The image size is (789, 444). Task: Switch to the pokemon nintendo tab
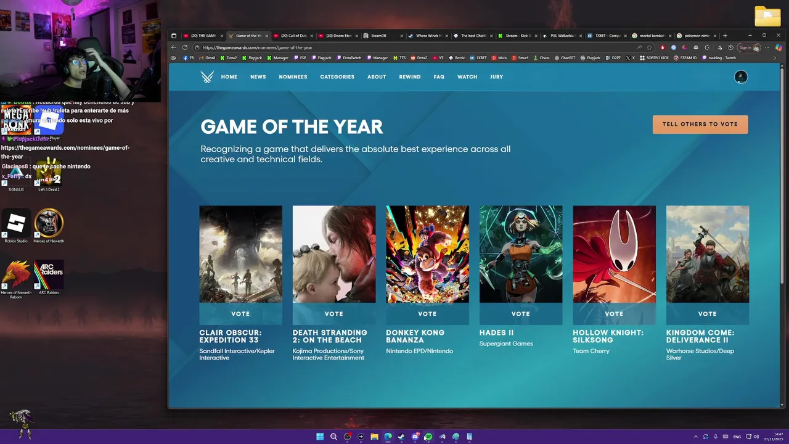coord(697,36)
